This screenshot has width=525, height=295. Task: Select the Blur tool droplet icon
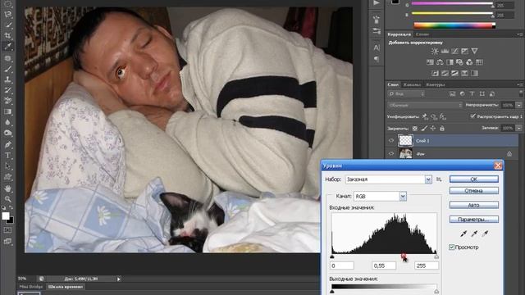7,122
